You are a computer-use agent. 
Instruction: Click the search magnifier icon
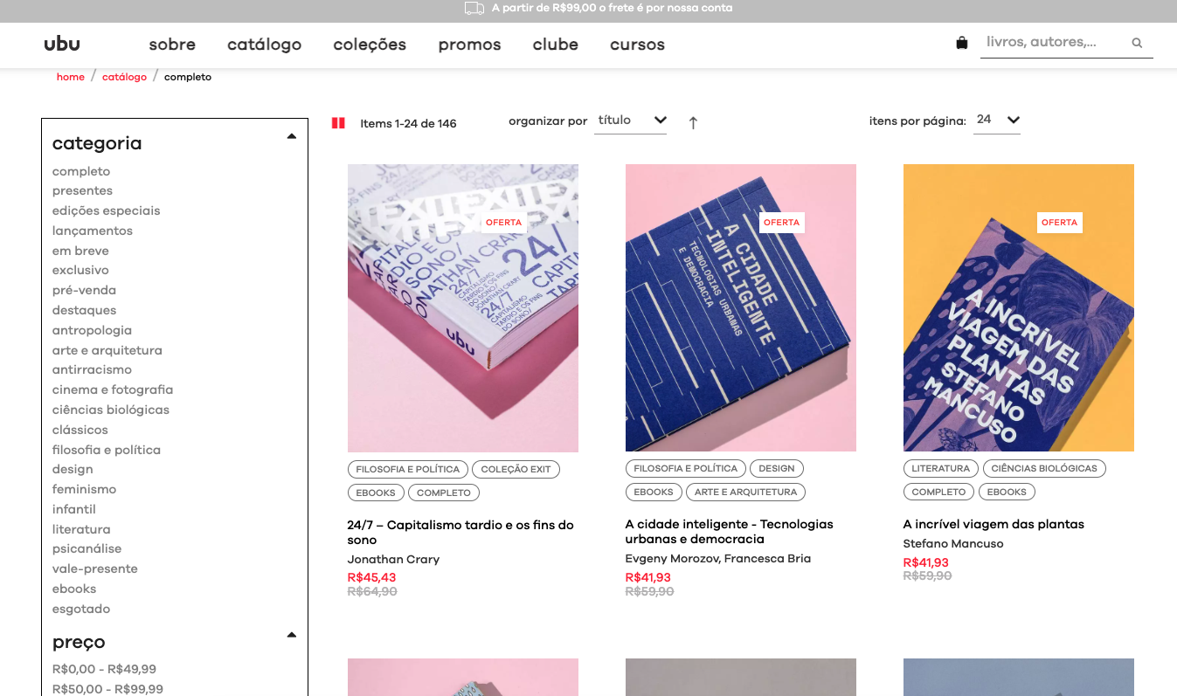click(x=1137, y=43)
